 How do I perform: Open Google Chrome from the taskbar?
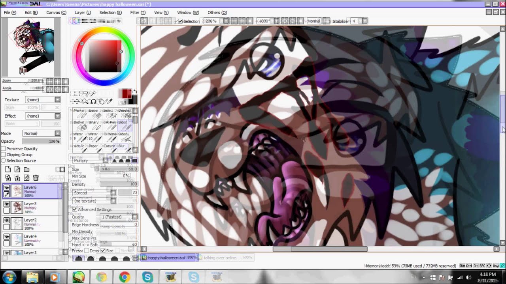click(125, 277)
